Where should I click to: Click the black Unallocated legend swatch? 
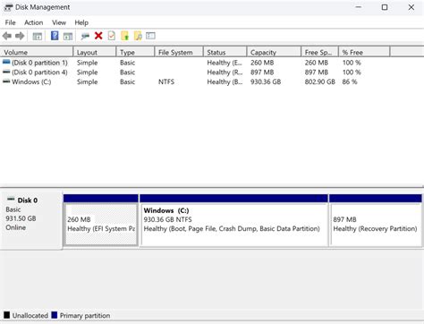click(6, 315)
